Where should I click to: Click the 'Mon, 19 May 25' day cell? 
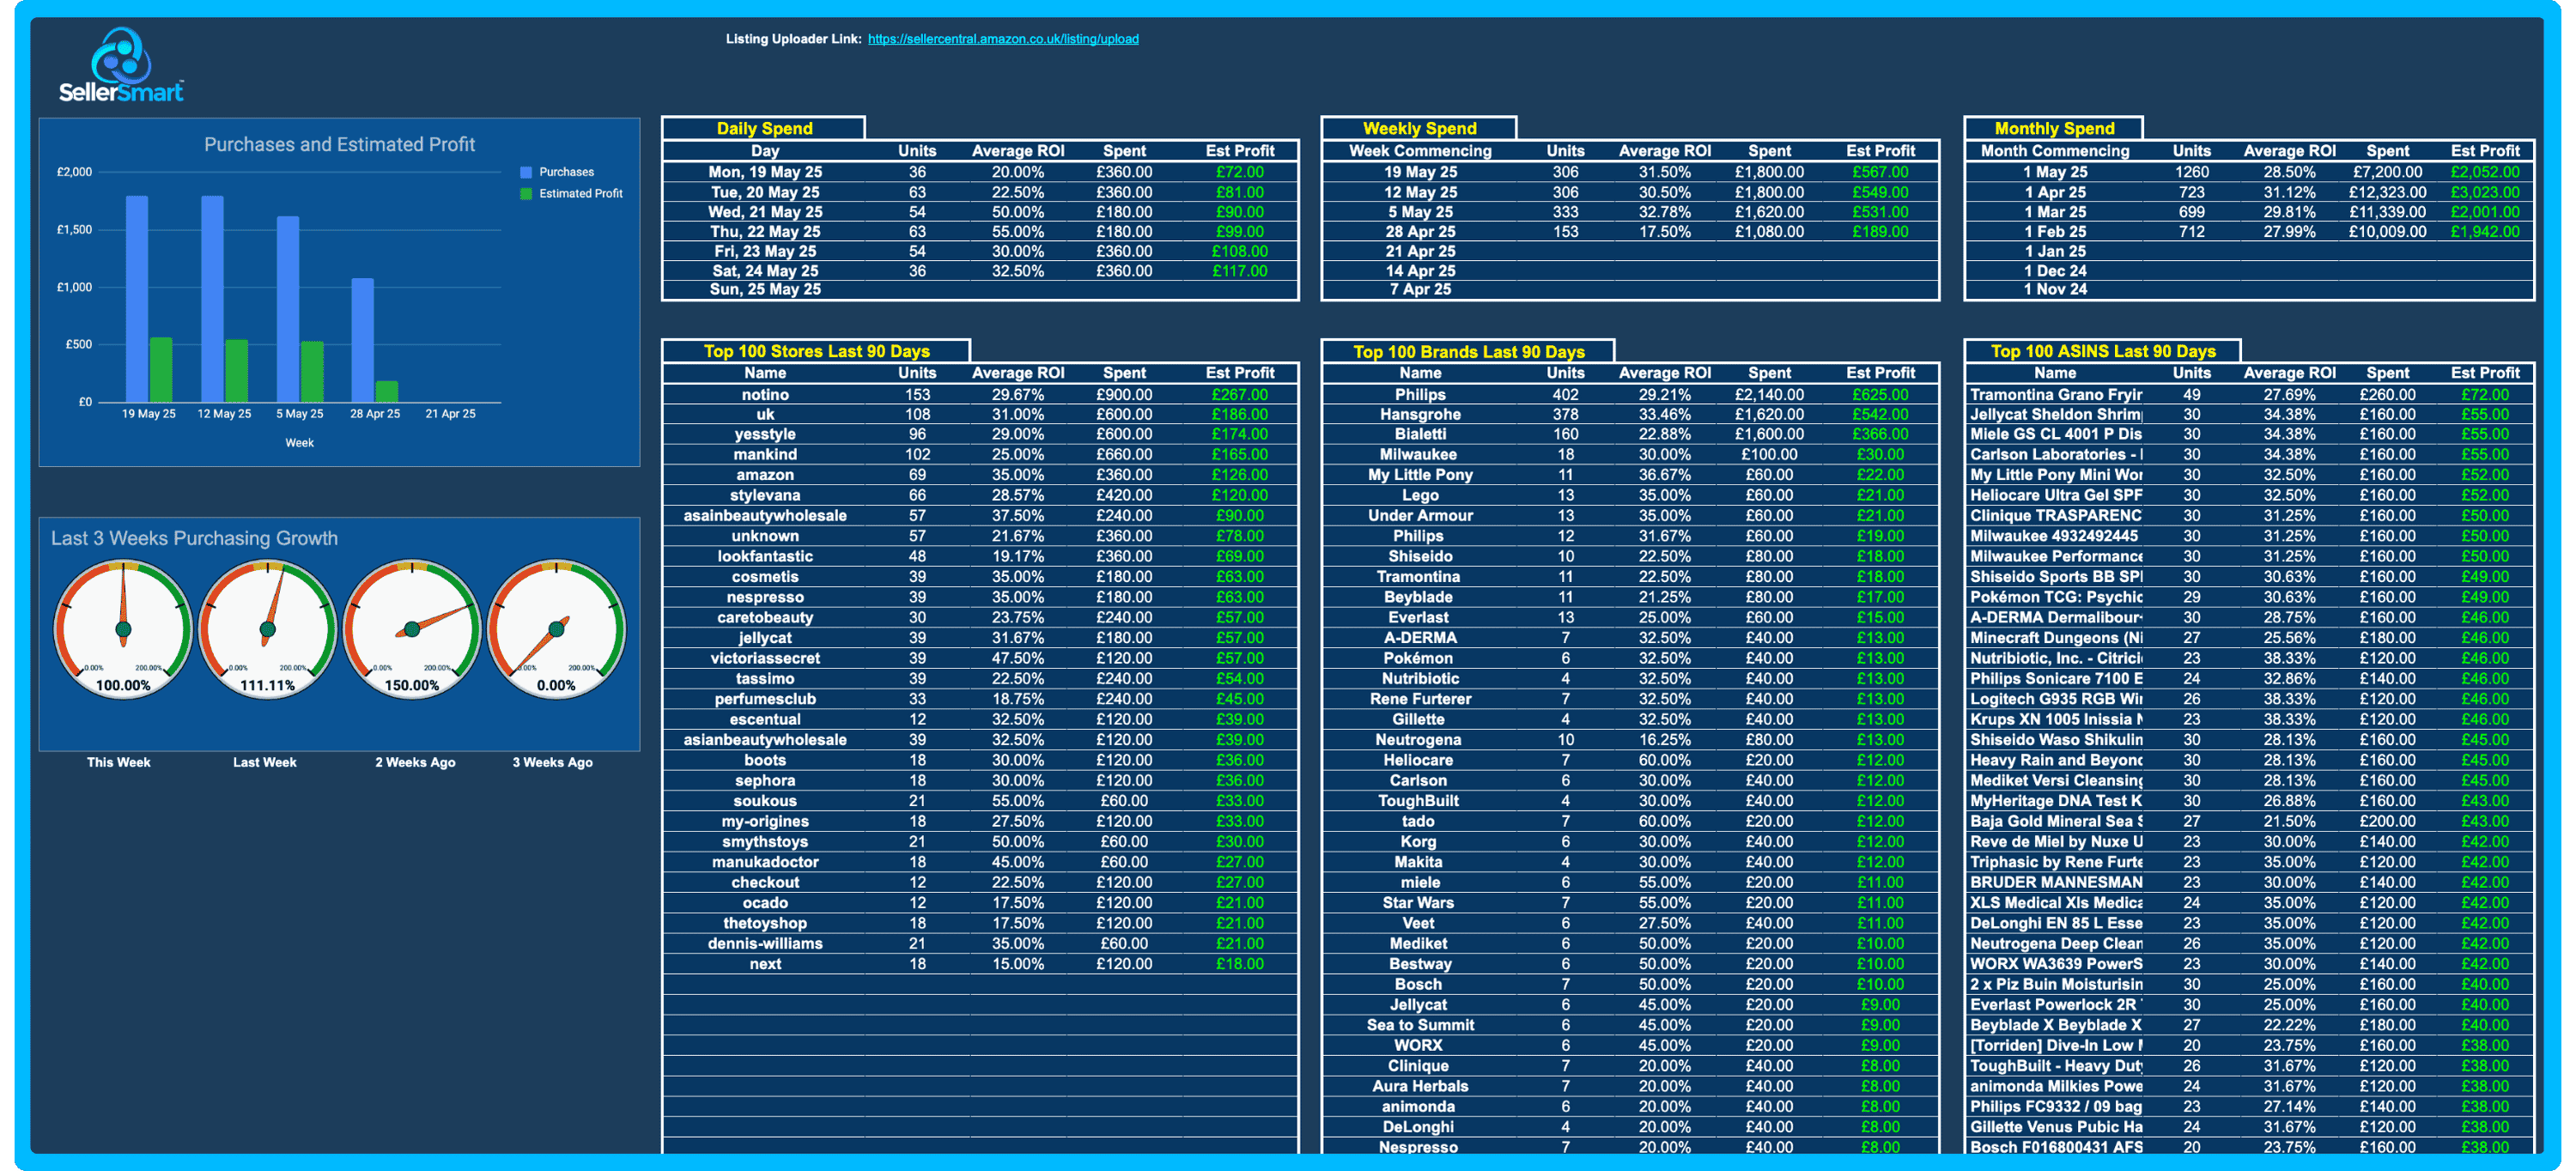pyautogui.click(x=765, y=172)
